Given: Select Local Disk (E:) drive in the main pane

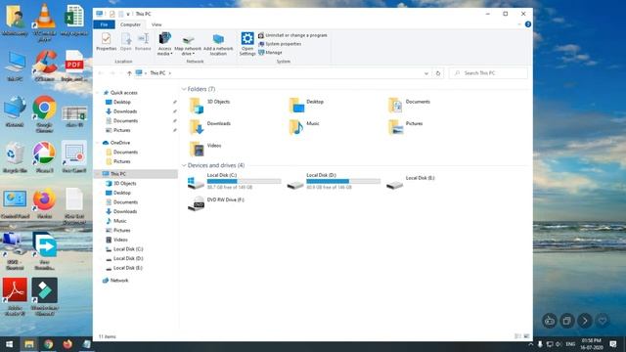Looking at the screenshot, I should 411,182.
